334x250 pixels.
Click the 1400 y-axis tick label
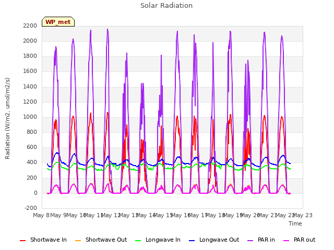click(30, 86)
